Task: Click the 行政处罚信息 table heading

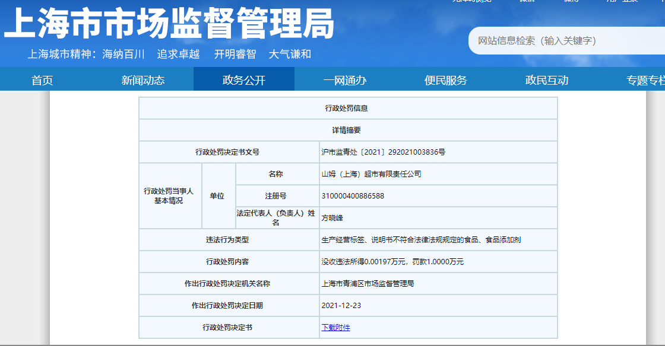Action: tap(348, 108)
